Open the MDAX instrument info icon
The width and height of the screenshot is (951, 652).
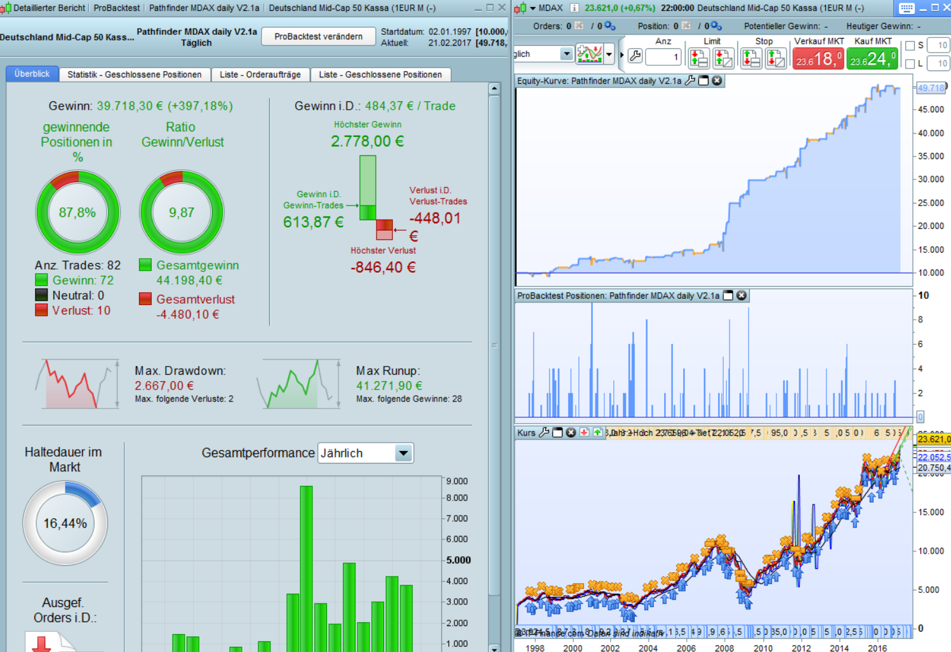click(575, 8)
